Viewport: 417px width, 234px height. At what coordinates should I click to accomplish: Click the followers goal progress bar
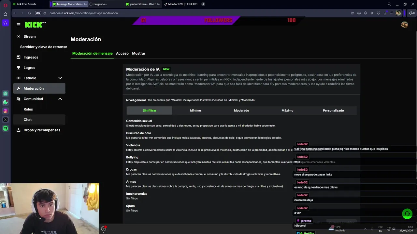(x=218, y=20)
